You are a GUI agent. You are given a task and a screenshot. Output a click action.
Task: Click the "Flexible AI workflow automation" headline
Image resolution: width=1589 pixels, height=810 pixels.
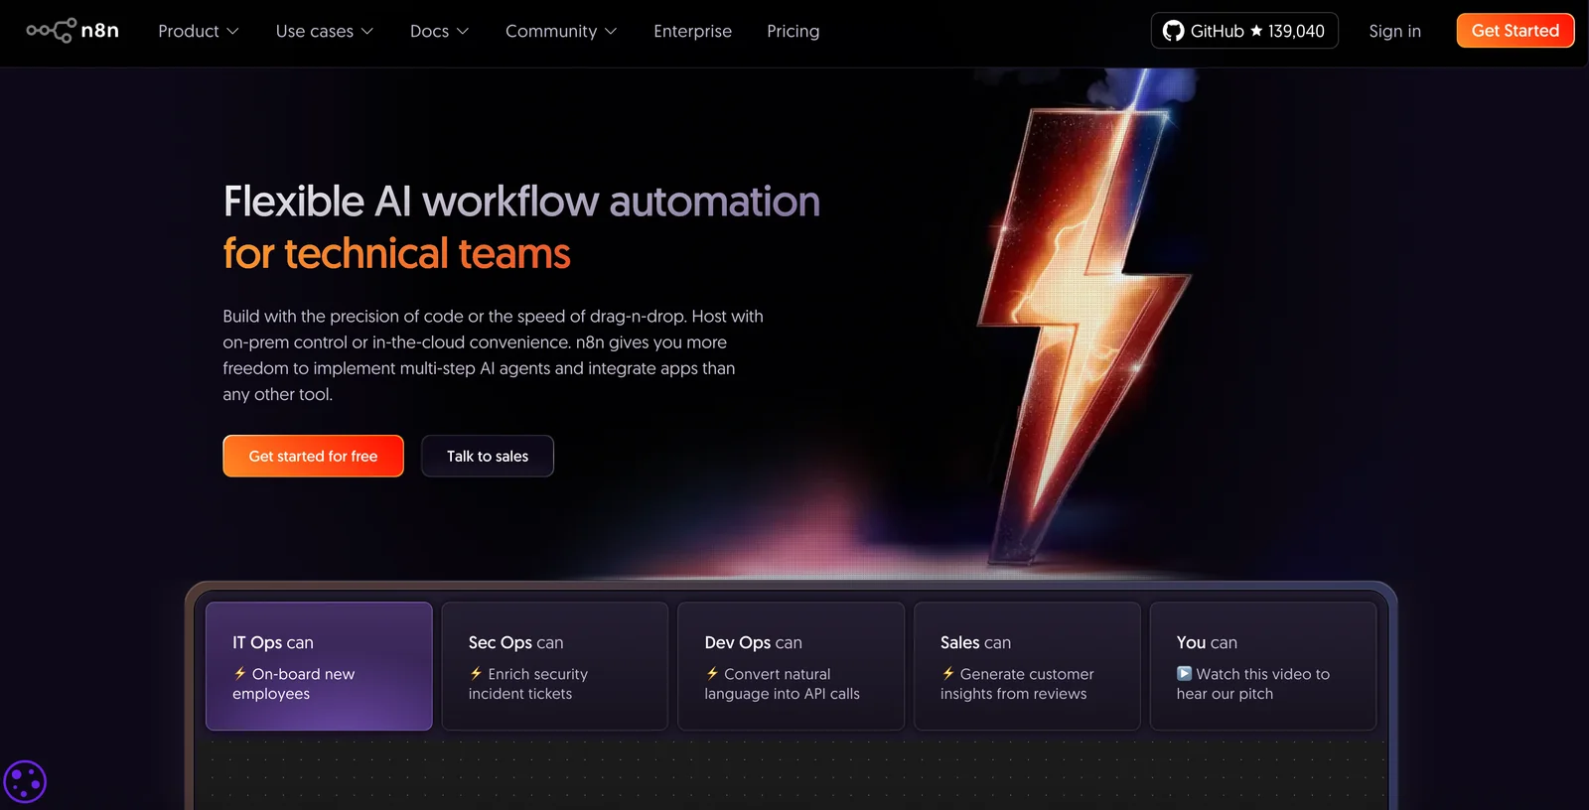521,202
